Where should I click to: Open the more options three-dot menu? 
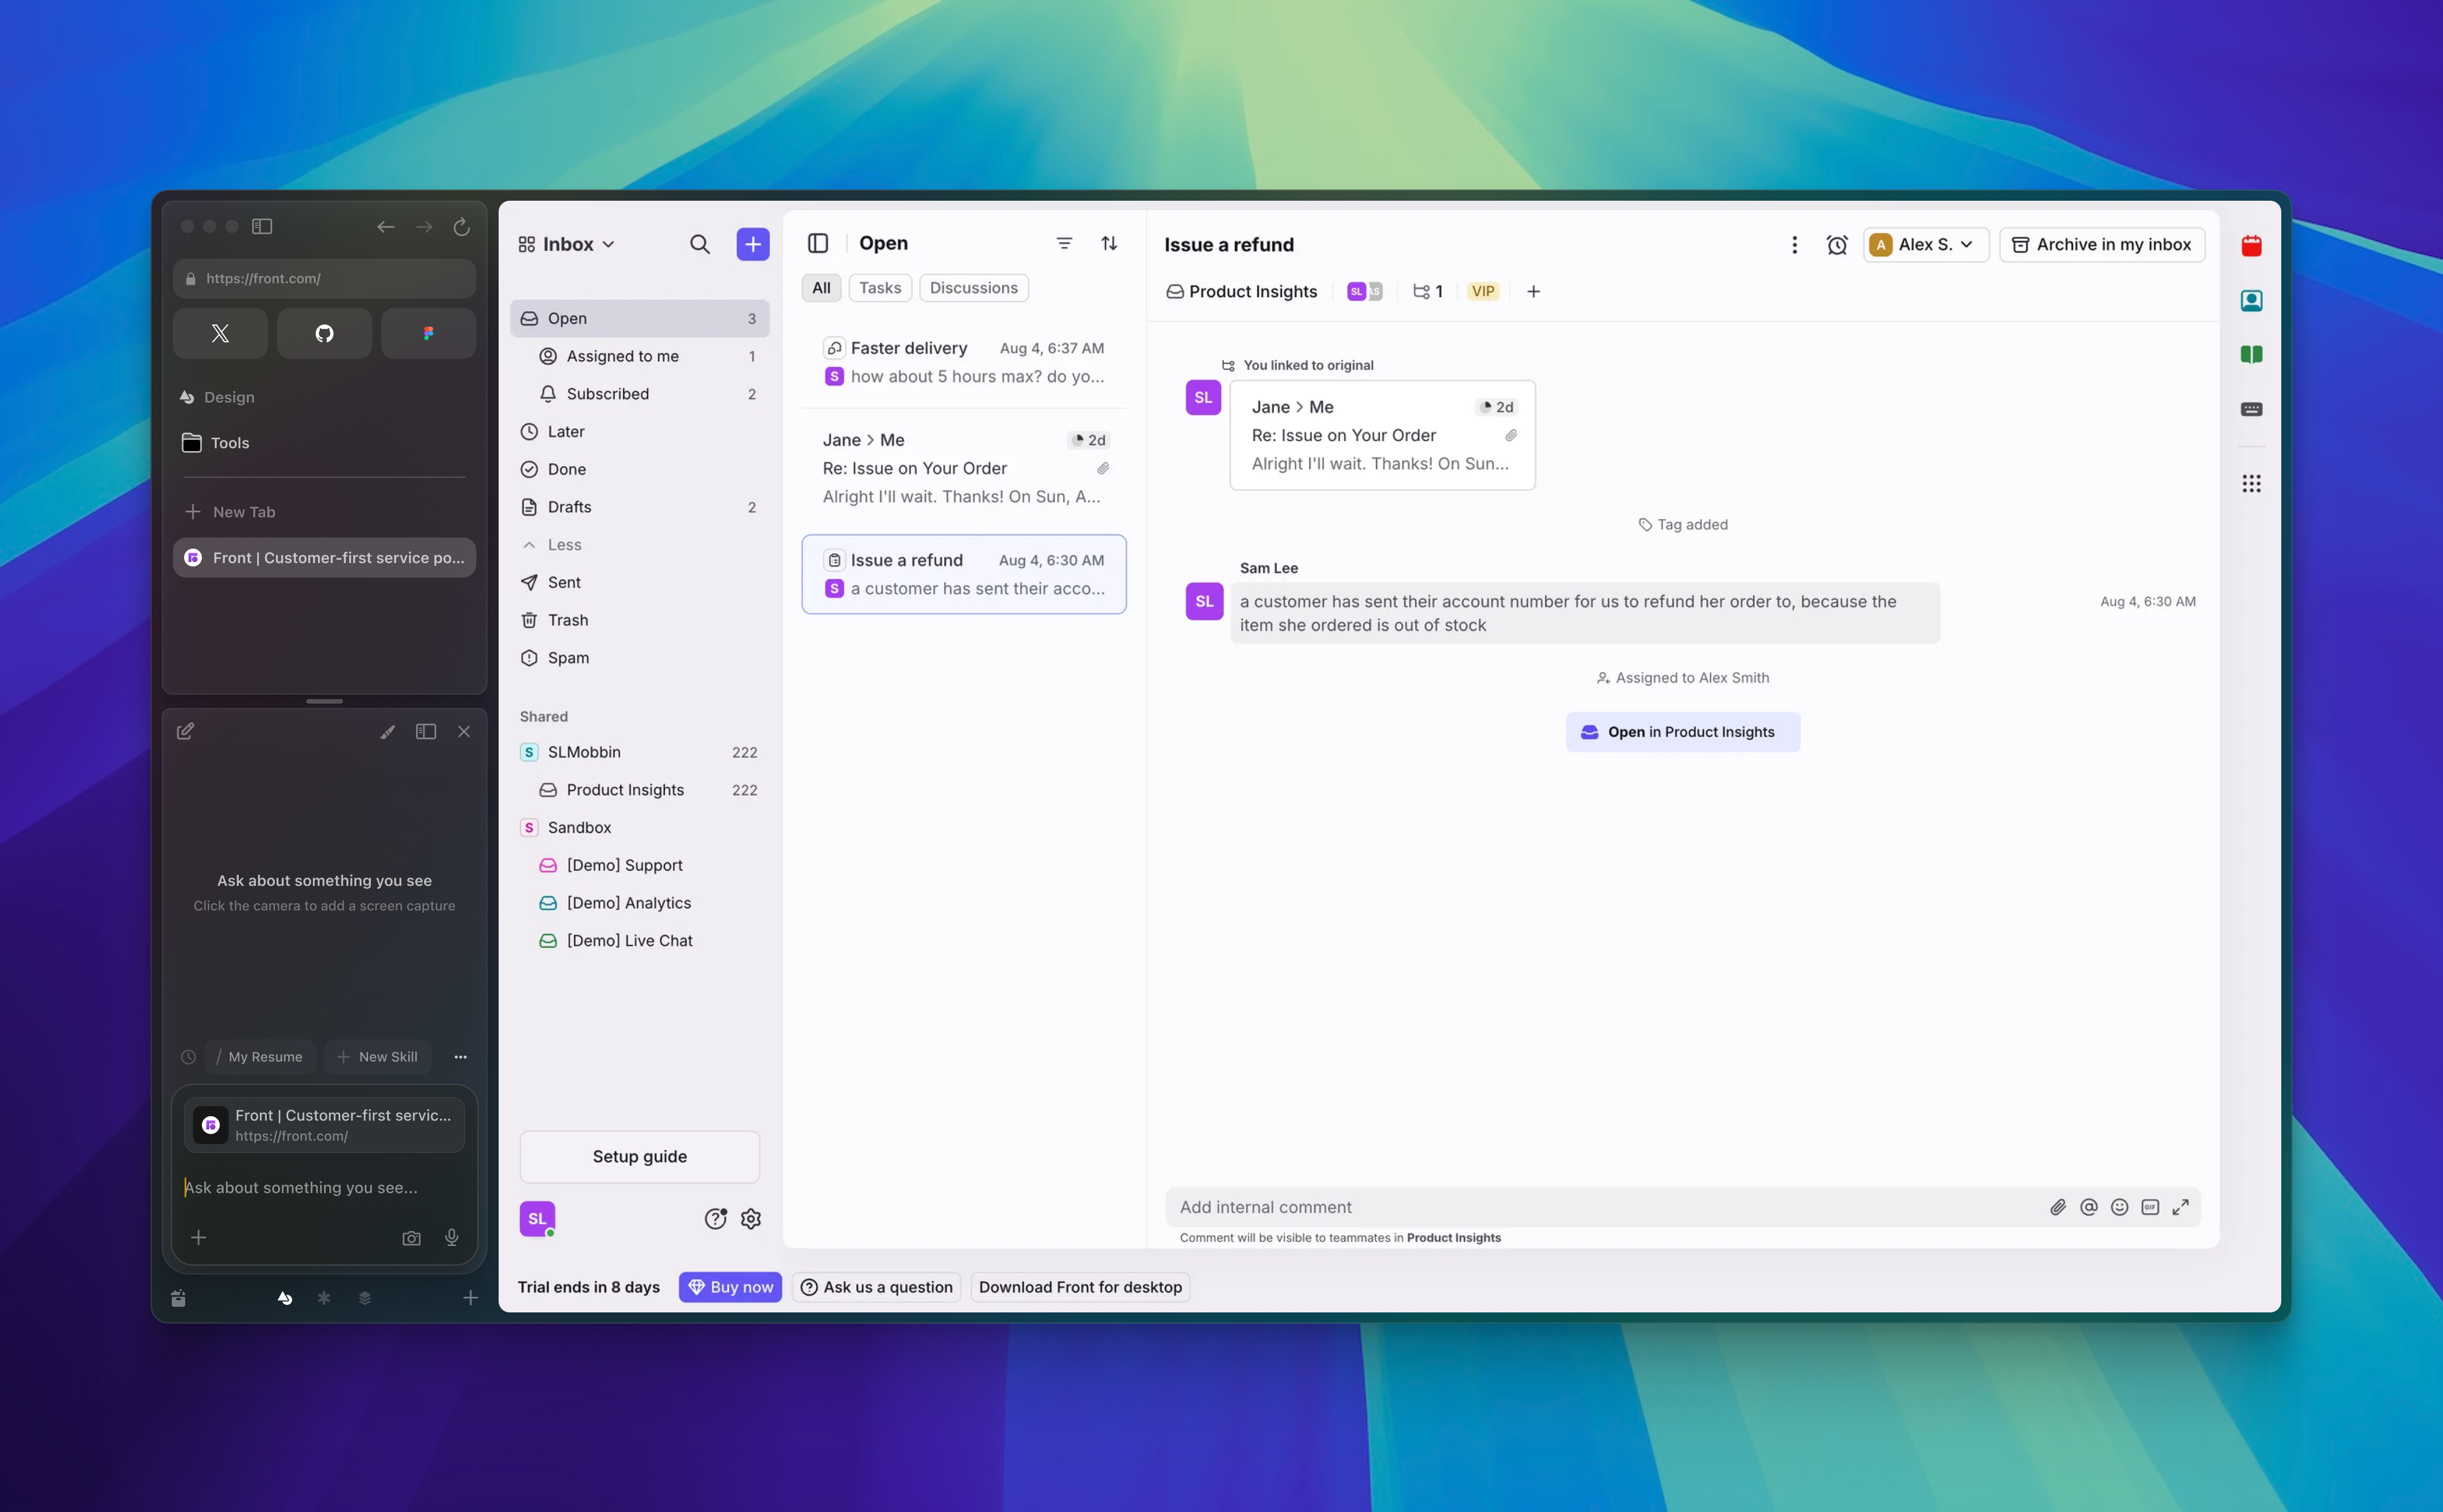coord(1794,245)
